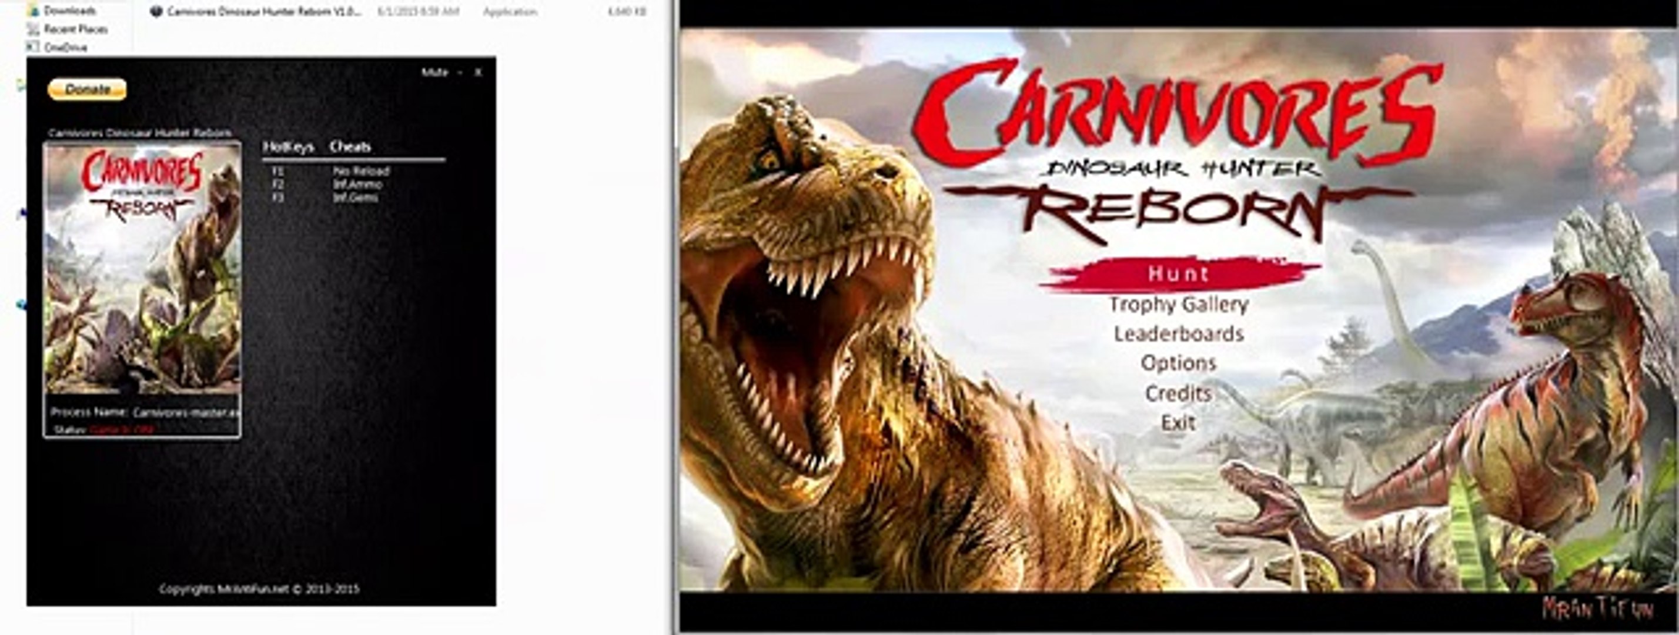Click the Application file type cell

tap(510, 12)
